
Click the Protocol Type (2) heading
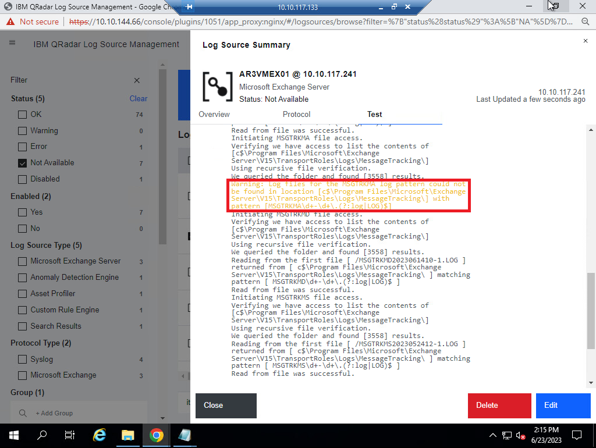(41, 343)
